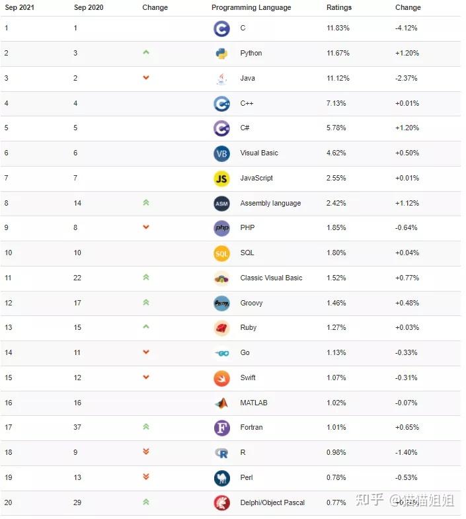Viewport: 466px width, 519px height.
Task: Click the red double-down arrow in R row
Action: point(146,452)
